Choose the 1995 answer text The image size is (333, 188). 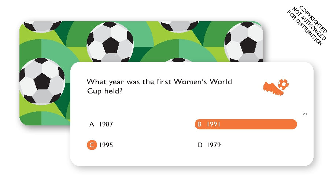point(106,145)
